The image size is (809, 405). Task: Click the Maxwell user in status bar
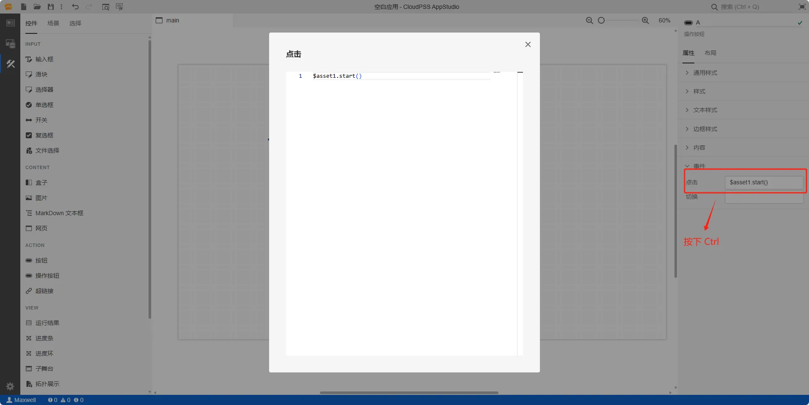[21, 400]
